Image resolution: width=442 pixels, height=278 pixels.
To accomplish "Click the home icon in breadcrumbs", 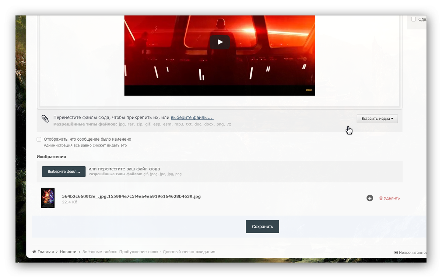I will pos(34,252).
